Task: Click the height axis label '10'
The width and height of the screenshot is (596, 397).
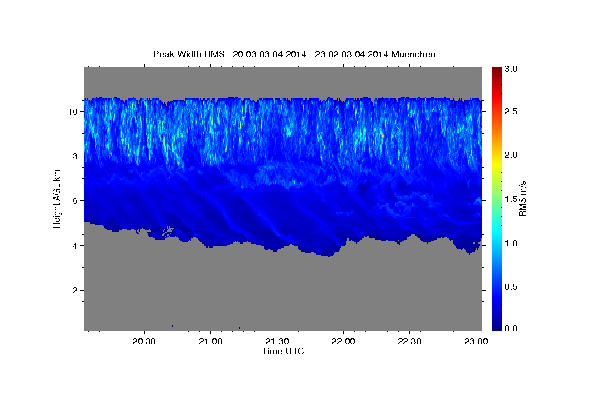Action: [74, 112]
